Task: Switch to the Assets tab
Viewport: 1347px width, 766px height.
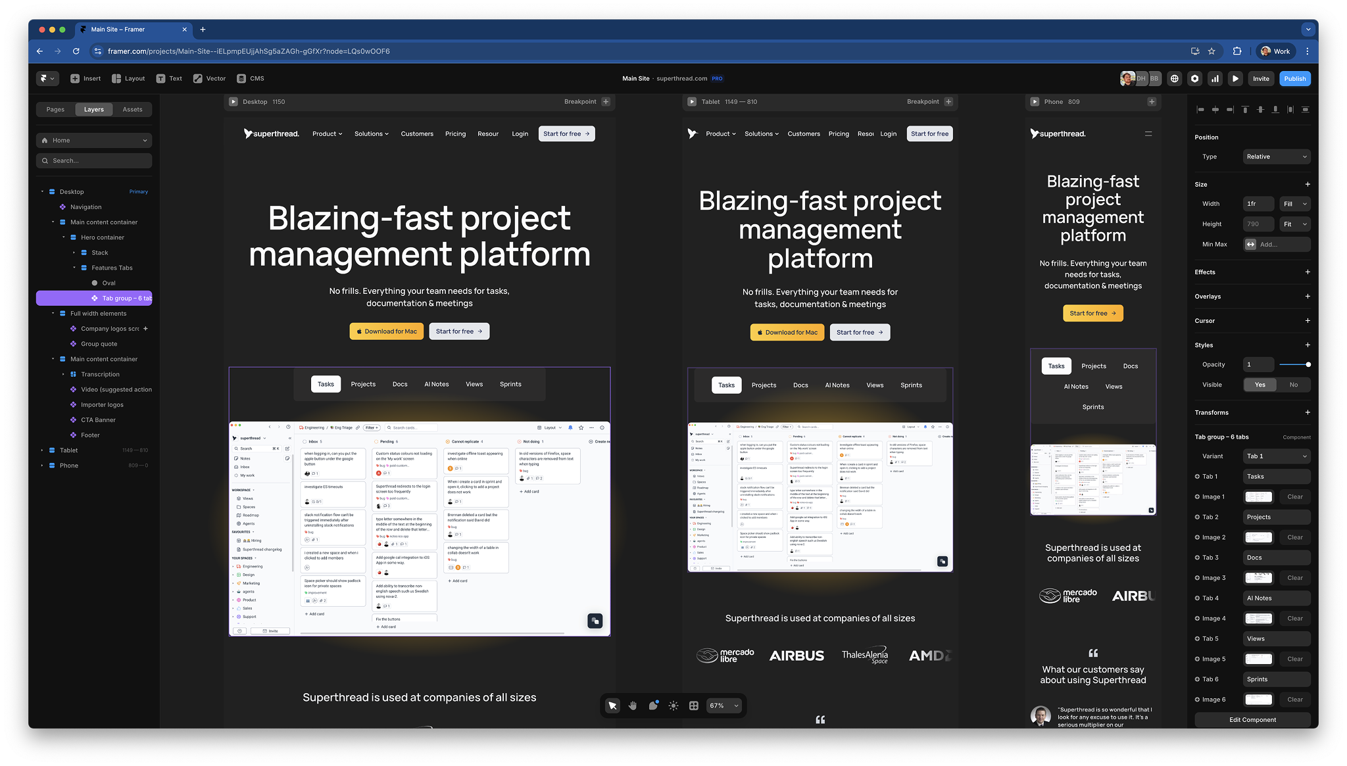Action: tap(132, 109)
